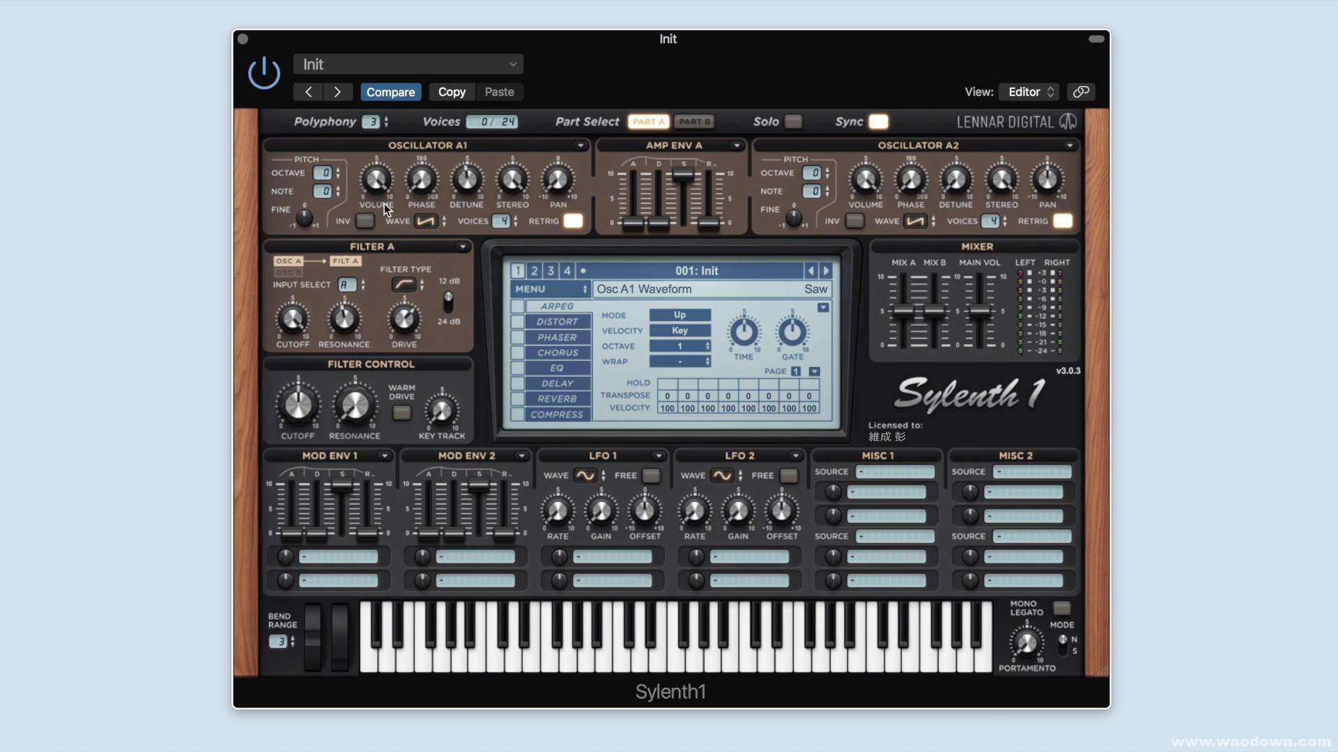Select display page tab 2
This screenshot has width=1338, height=752.
click(x=535, y=271)
